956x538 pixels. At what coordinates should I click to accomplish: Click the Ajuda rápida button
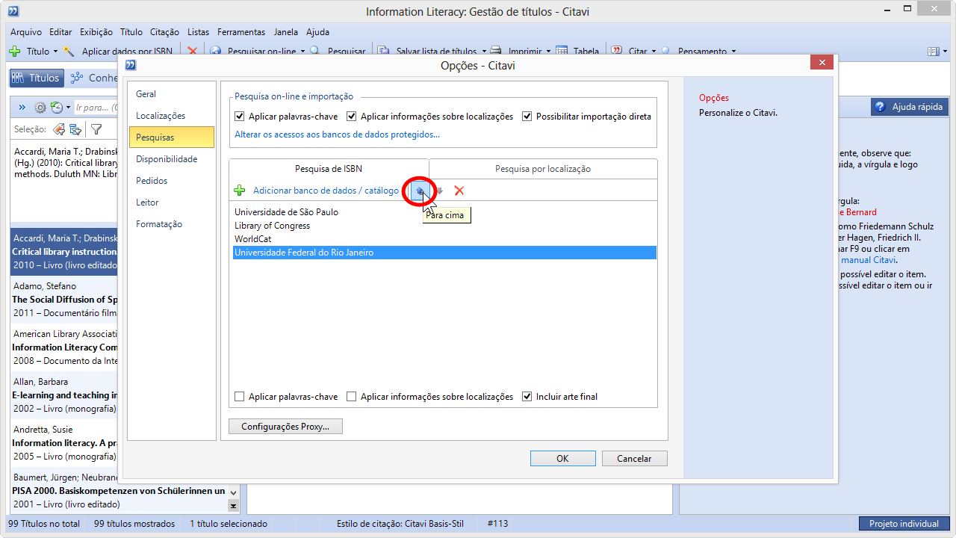tap(910, 107)
